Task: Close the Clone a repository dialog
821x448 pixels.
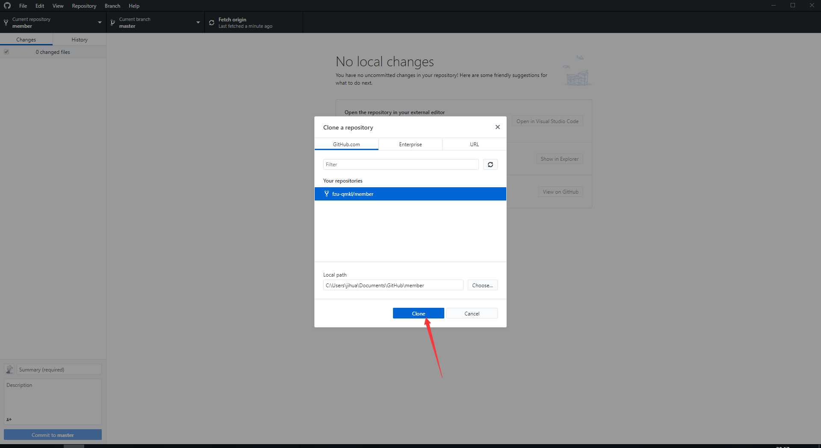Action: click(497, 127)
